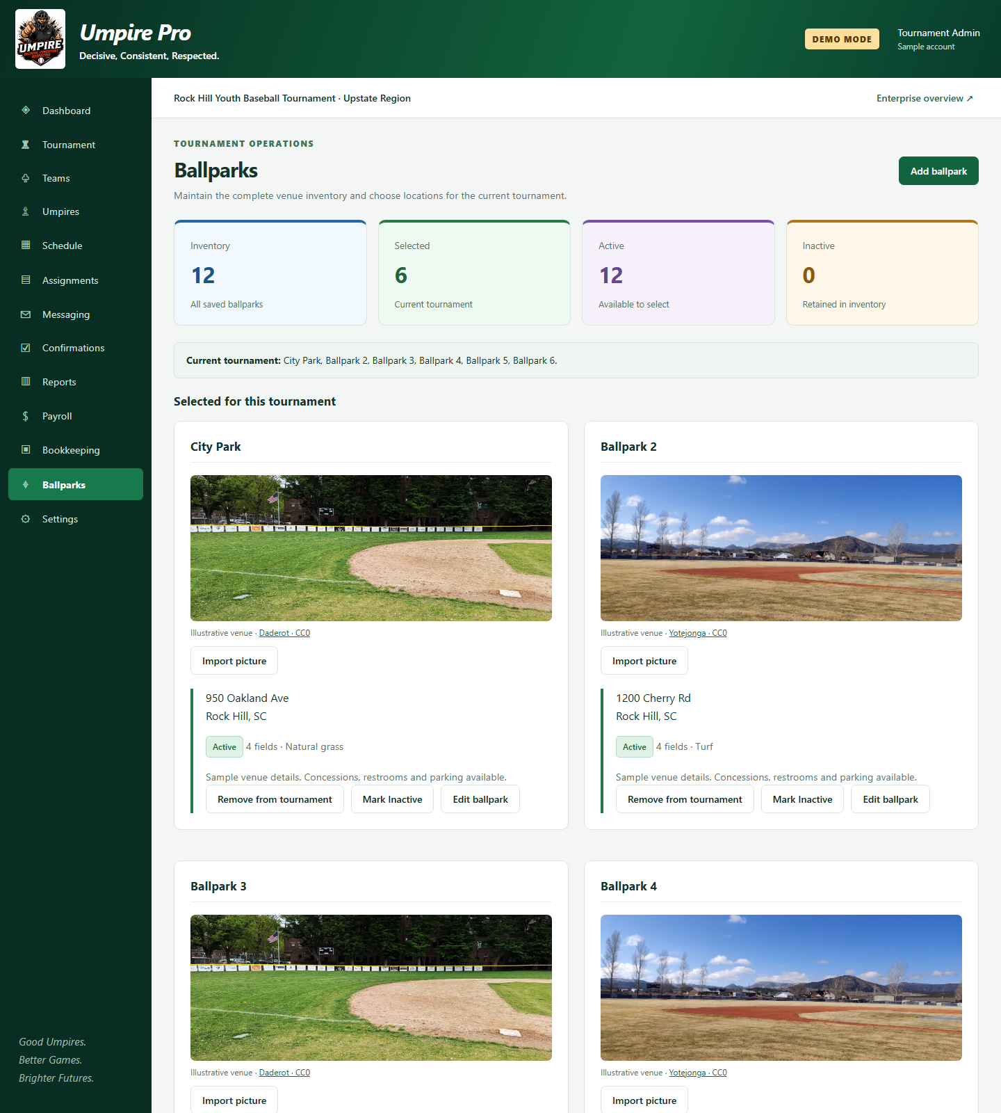1001x1113 pixels.
Task: Click the Umpire Pro logo image
Action: (40, 39)
